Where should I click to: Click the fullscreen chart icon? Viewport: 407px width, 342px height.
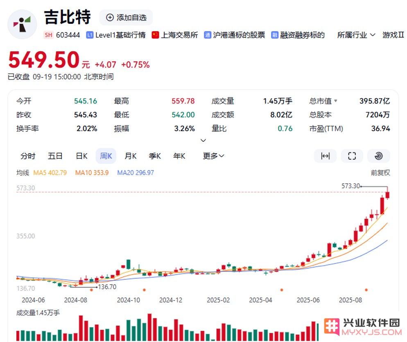[x=352, y=156]
